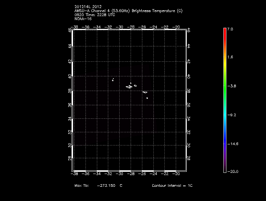Screen dimensions: 266x201
Task: Click the red top of the color bar
Action: [x=225, y=30]
